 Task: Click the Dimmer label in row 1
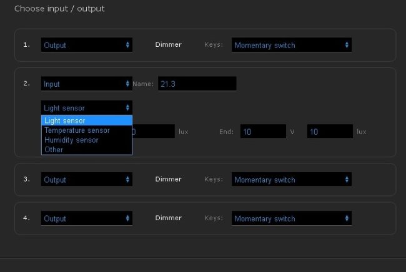point(169,45)
